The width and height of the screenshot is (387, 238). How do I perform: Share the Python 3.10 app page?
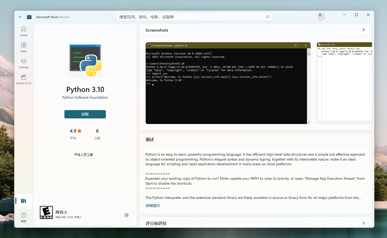point(127,215)
